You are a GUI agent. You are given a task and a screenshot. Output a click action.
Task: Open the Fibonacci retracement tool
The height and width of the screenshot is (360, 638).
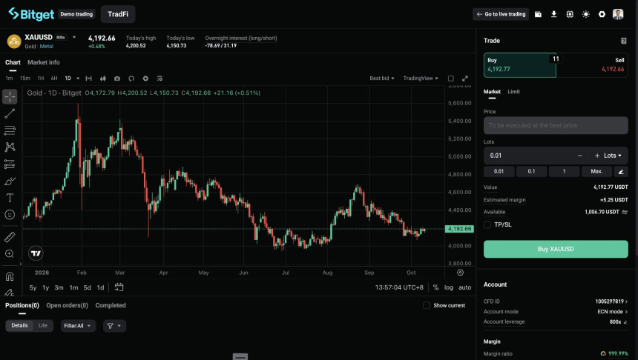(10, 130)
